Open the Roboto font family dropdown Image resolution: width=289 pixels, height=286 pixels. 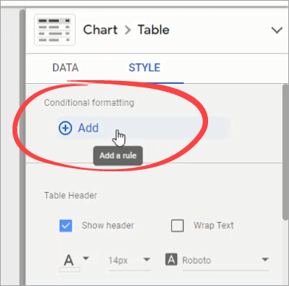pyautogui.click(x=226, y=260)
